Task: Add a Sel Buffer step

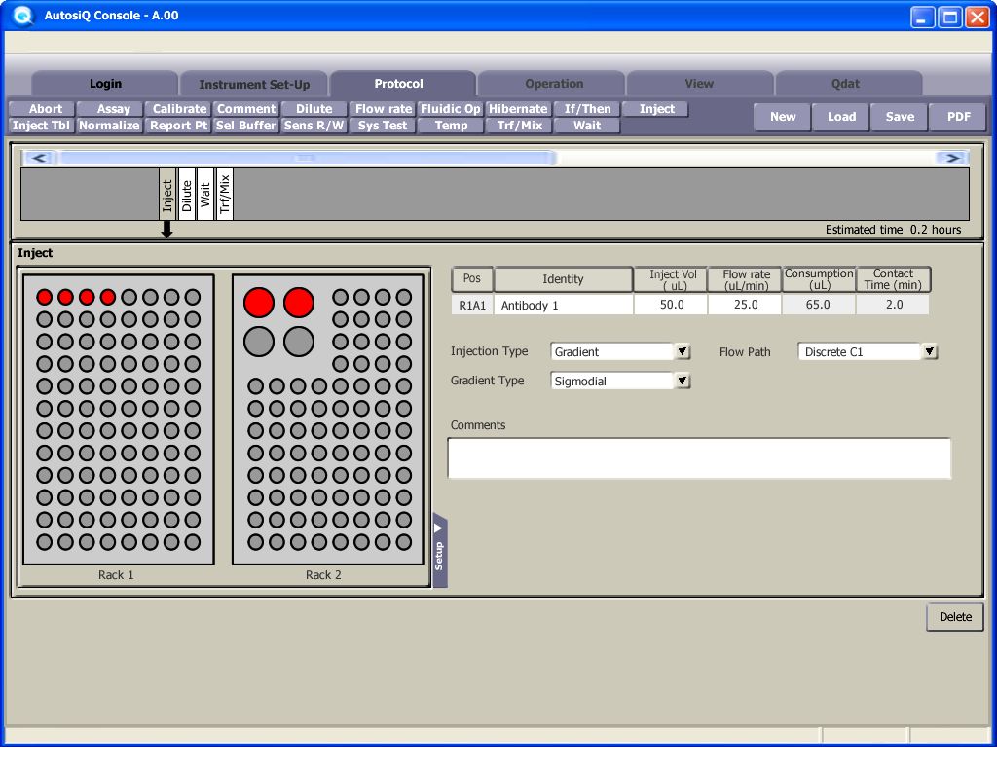Action: 245,126
